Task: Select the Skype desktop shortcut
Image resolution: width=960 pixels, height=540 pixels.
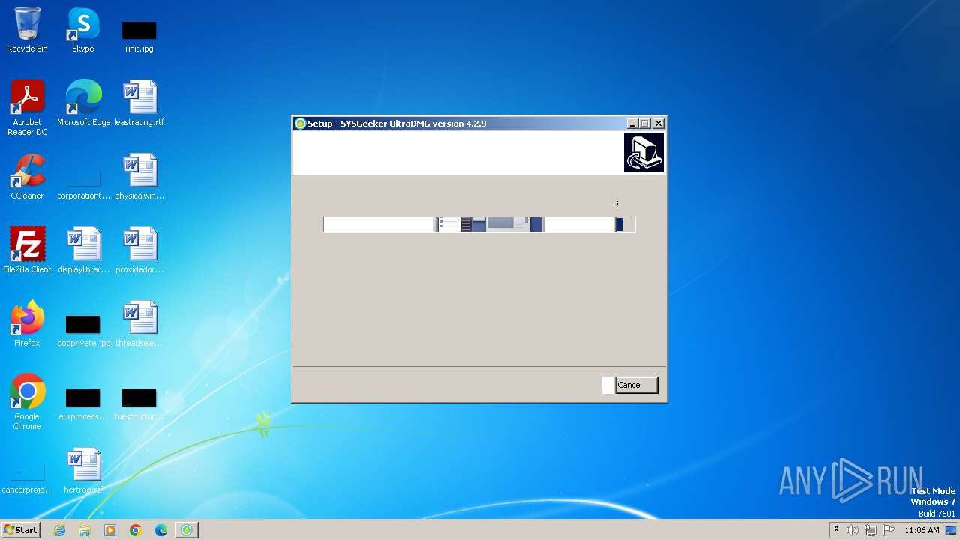Action: [83, 30]
